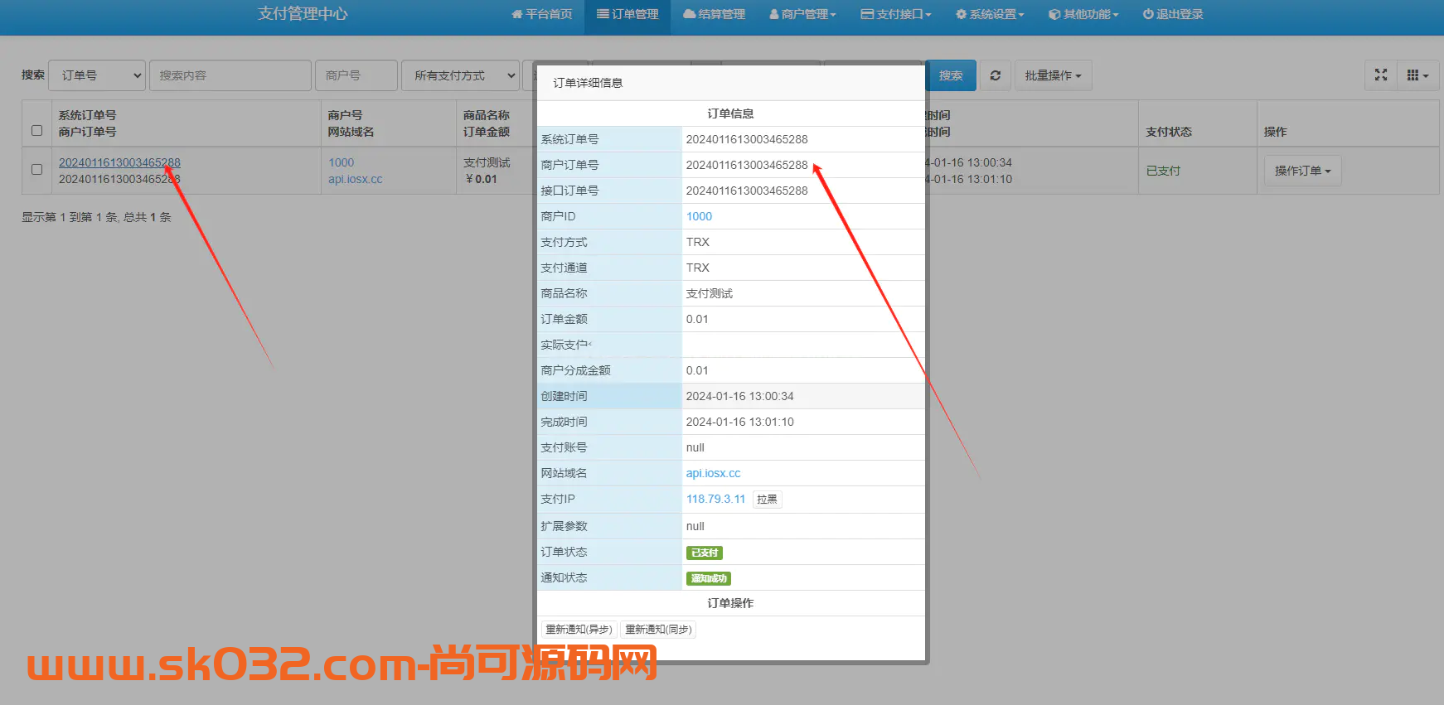The image size is (1444, 705).
Task: Open api.iosx.cc link in order details
Action: tap(713, 473)
